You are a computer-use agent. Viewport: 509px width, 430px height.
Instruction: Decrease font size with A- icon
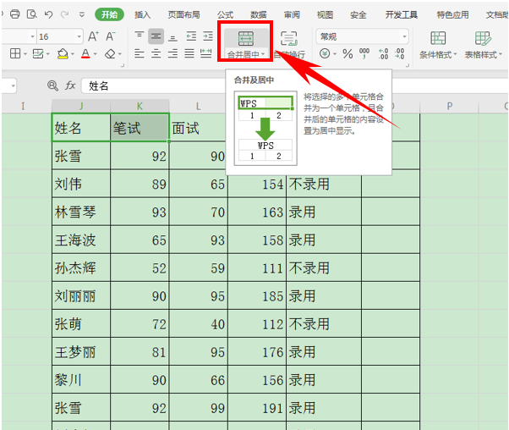(x=111, y=36)
